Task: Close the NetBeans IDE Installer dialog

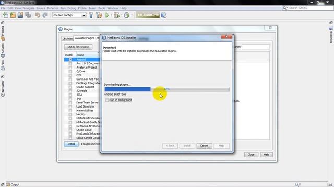Action: [x=226, y=37]
